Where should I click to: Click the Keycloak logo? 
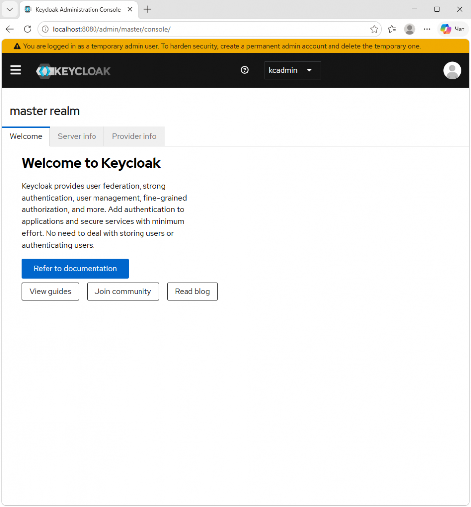[x=73, y=71]
